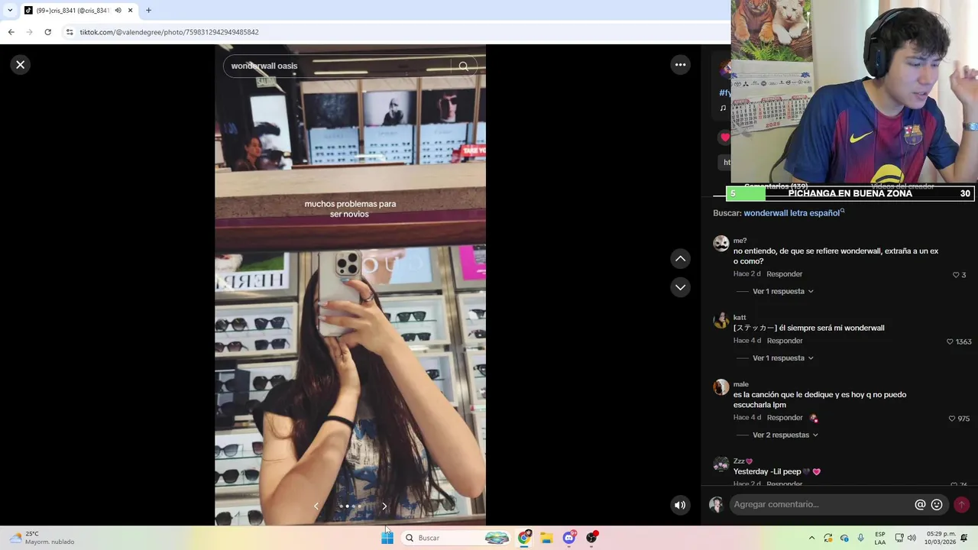
Task: Open clock and calendar showing 05:29 p. m.
Action: coord(940,538)
